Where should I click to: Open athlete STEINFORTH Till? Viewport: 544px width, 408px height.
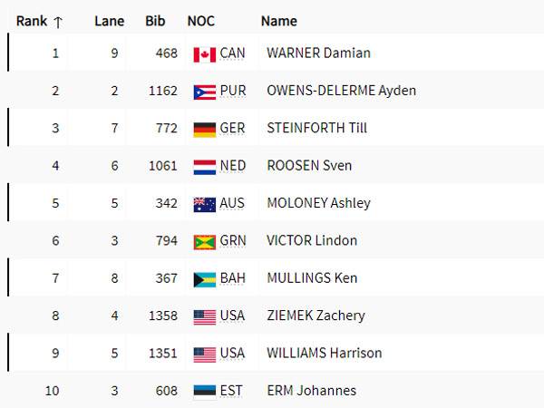coord(317,129)
